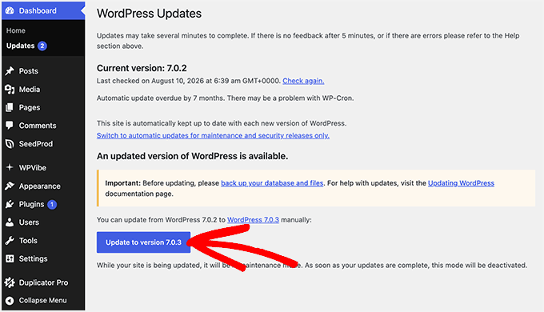Open the WordPress 7.0.3 release link

[253, 220]
